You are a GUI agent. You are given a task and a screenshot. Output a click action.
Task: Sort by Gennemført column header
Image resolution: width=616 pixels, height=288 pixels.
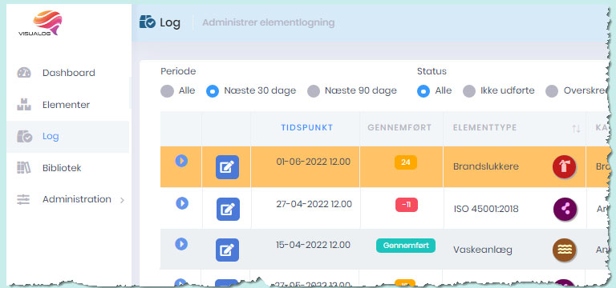click(399, 128)
